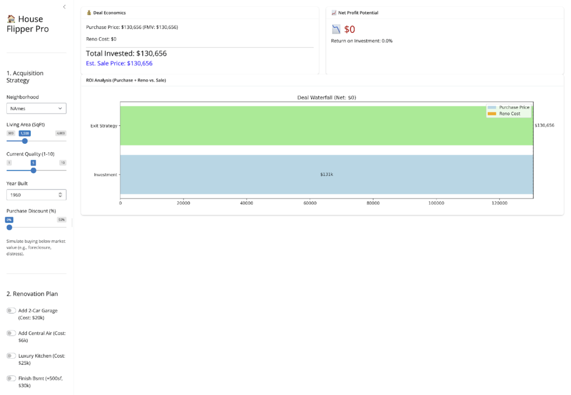
Task: Click the money bag icon beside Deal Economics
Action: click(x=89, y=13)
